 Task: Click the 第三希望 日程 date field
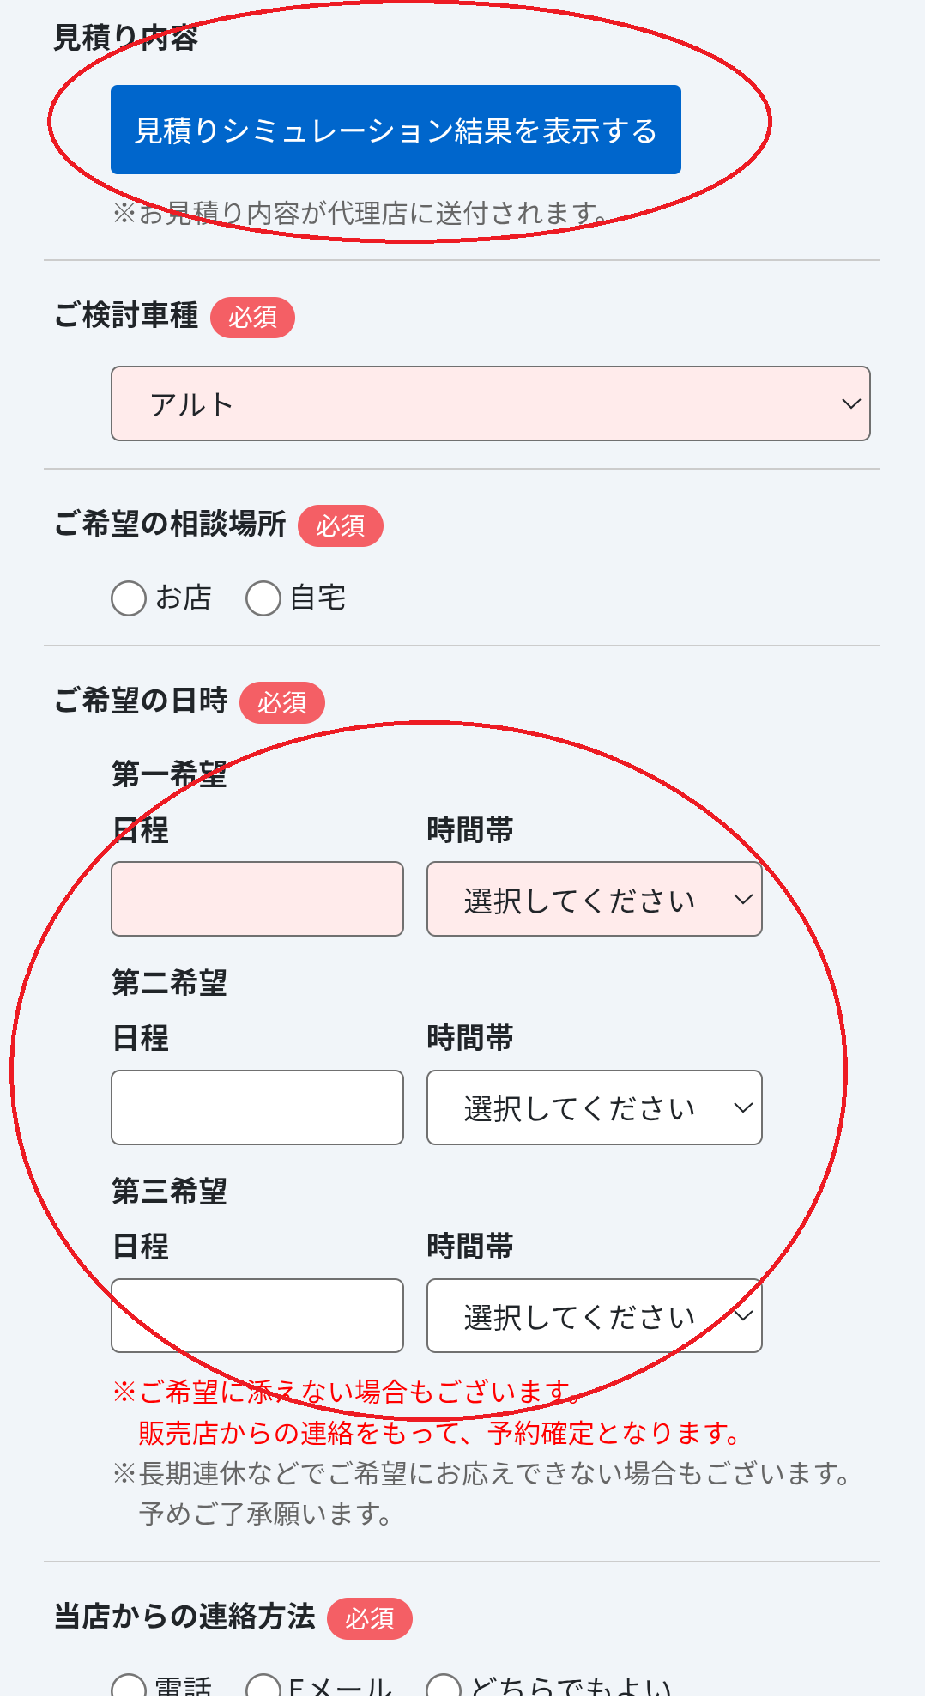click(257, 1315)
